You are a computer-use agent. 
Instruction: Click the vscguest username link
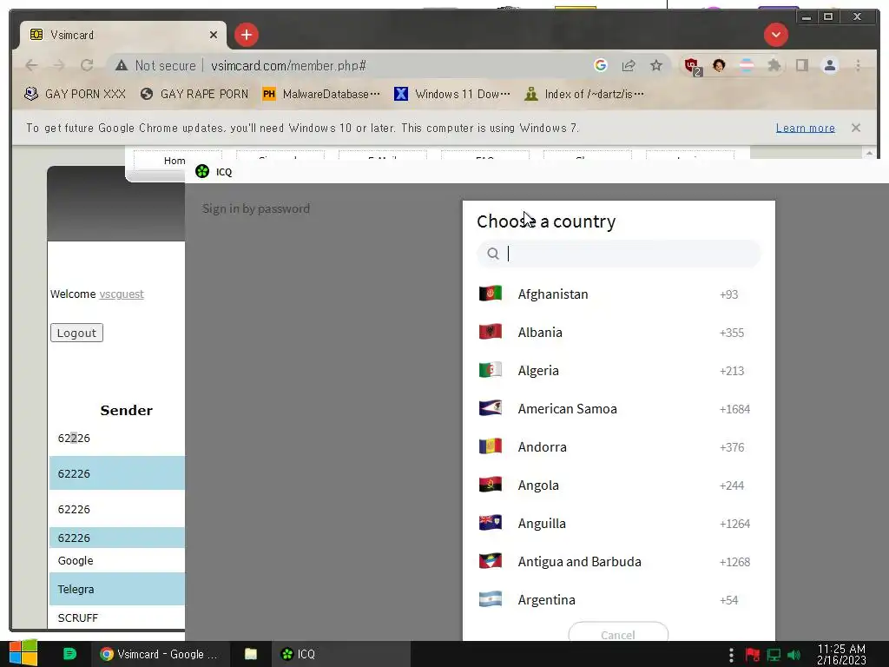[122, 294]
